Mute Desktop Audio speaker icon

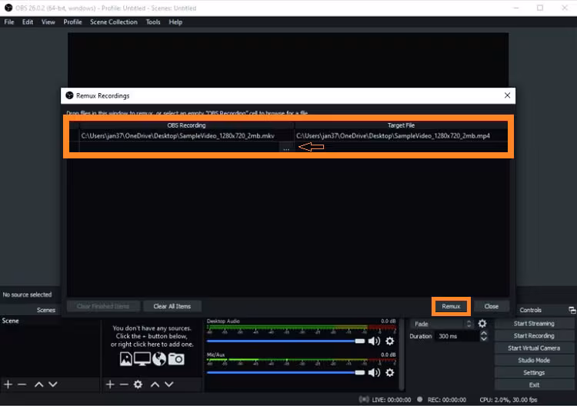point(374,341)
